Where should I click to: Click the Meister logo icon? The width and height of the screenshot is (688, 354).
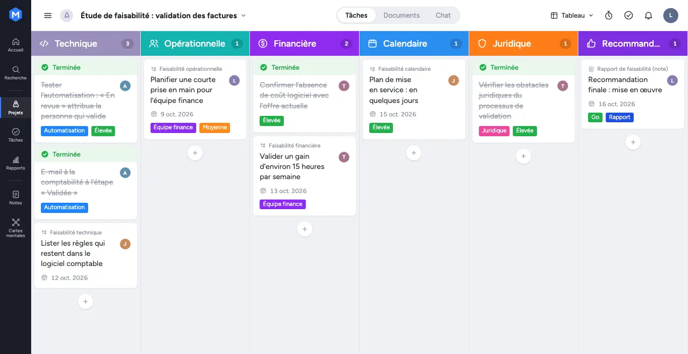16,15
